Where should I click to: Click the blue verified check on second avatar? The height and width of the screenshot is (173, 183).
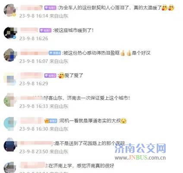(x=14, y=37)
